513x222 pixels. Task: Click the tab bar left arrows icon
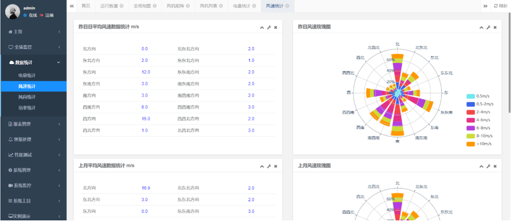tap(72, 6)
